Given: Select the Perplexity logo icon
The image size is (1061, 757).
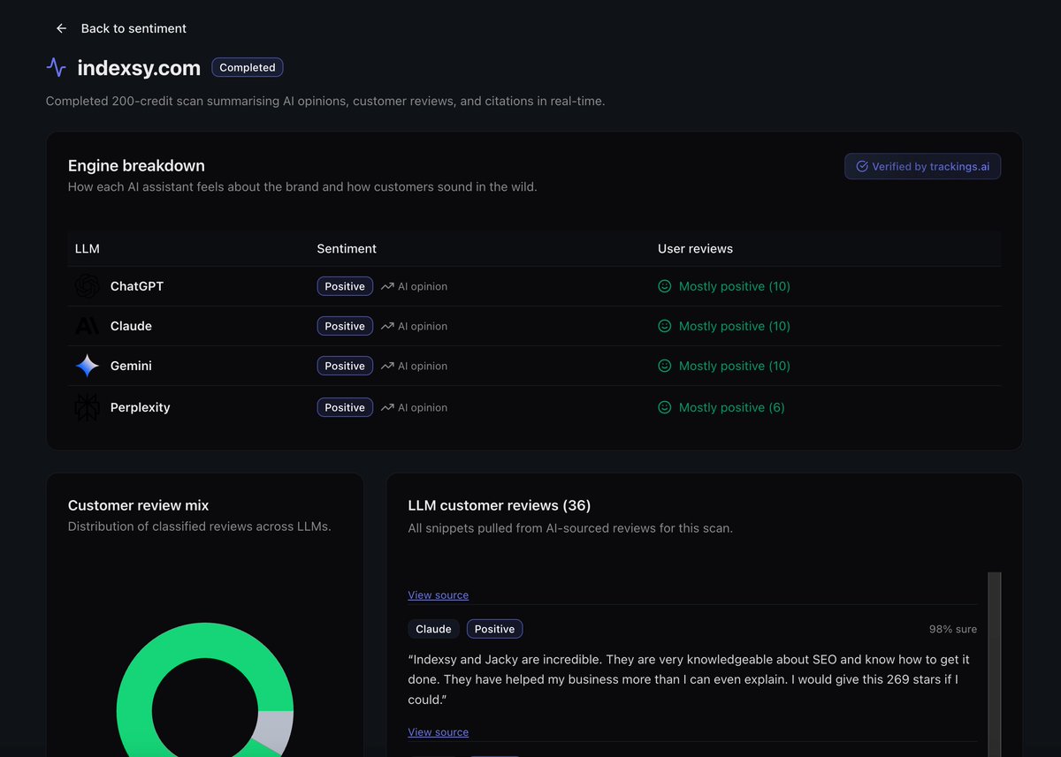Looking at the screenshot, I should point(87,406).
